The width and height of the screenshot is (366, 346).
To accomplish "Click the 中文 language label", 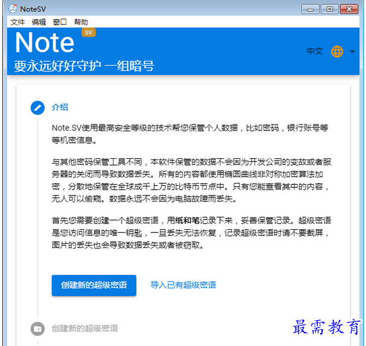I will [315, 51].
